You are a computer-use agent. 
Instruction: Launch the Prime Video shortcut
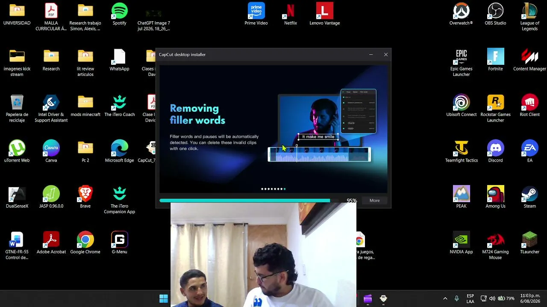(x=256, y=14)
